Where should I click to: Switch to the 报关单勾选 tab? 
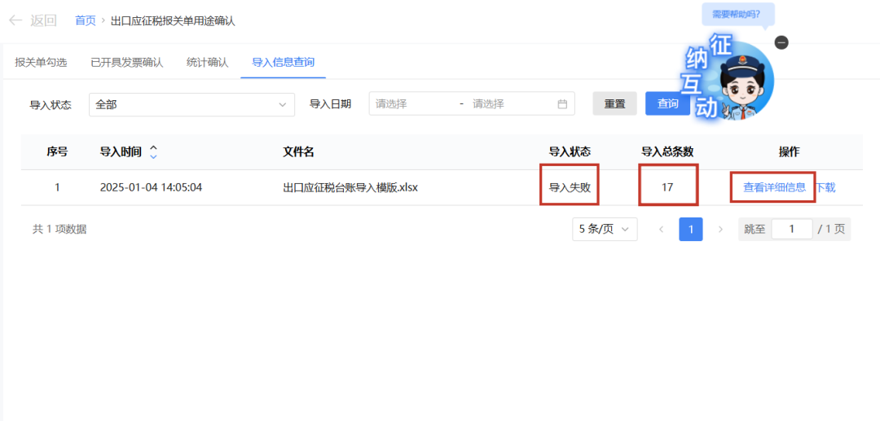[41, 62]
